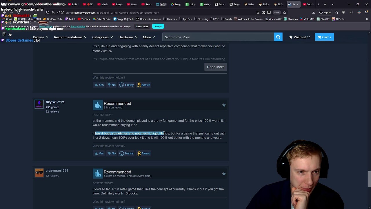Expand the More dropdown menu
Screen dimensions: 371x209
pyautogui.click(x=149, y=37)
